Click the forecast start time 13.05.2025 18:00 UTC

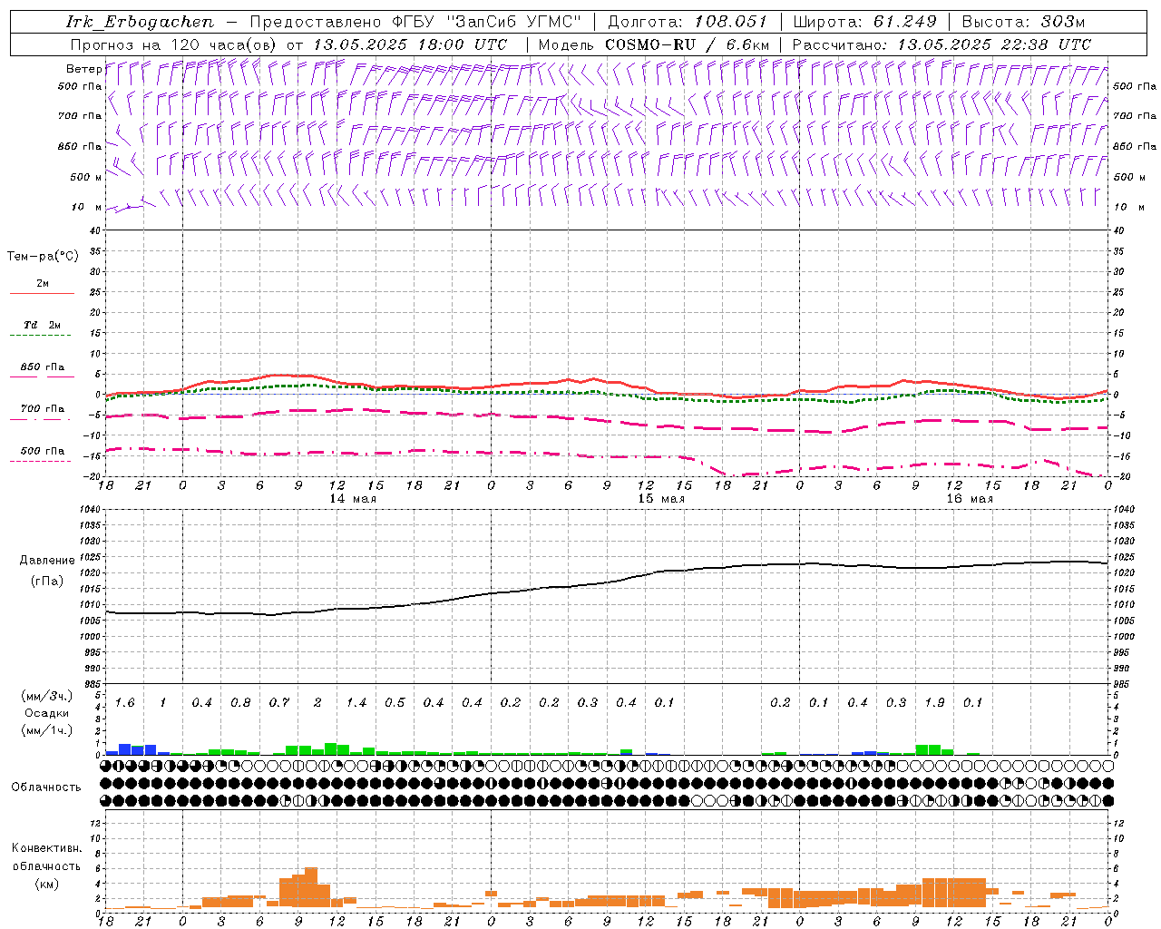[x=410, y=44]
